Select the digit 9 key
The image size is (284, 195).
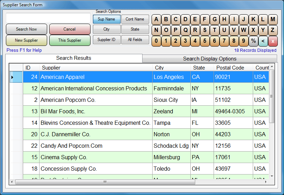tap(244, 41)
